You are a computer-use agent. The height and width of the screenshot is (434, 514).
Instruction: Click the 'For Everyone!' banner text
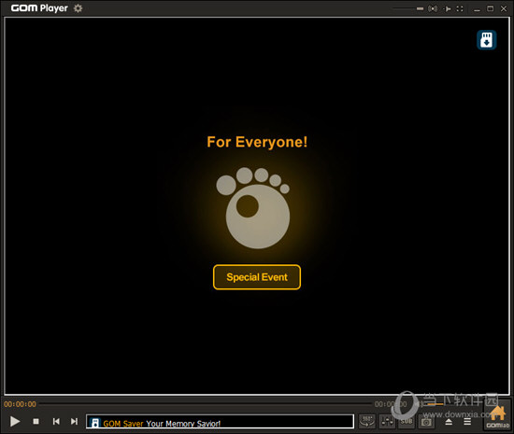coord(257,142)
